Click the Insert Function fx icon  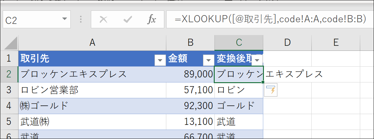(151, 20)
